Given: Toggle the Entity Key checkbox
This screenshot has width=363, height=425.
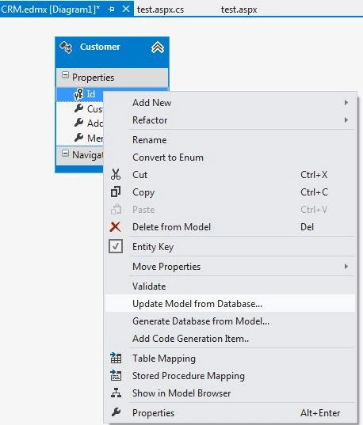Looking at the screenshot, I should (116, 246).
